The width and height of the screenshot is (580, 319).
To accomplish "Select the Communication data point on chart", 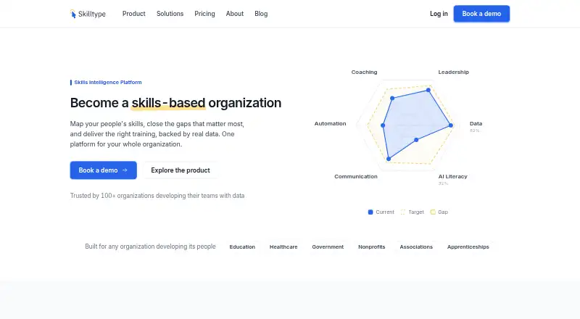I will tap(389, 159).
